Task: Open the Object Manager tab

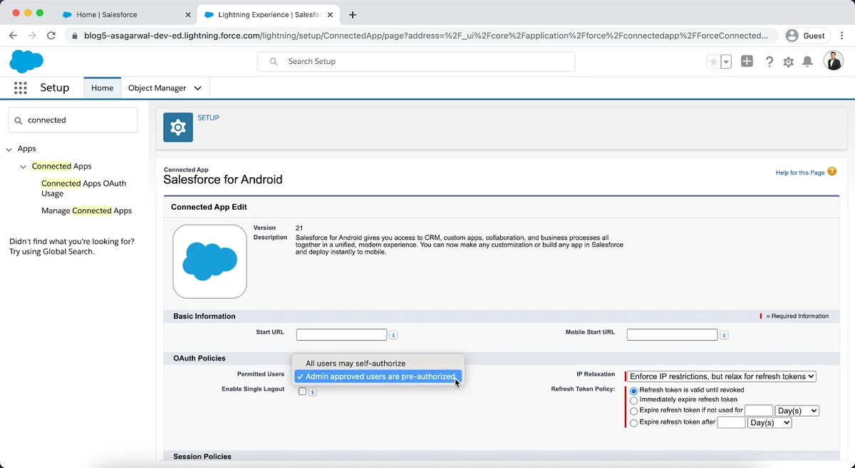Action: click(157, 88)
